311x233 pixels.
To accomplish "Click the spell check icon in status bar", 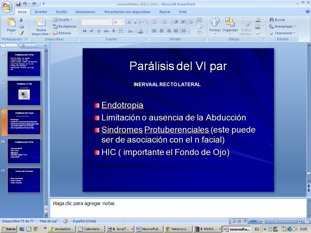I will pyautogui.click(x=65, y=221).
